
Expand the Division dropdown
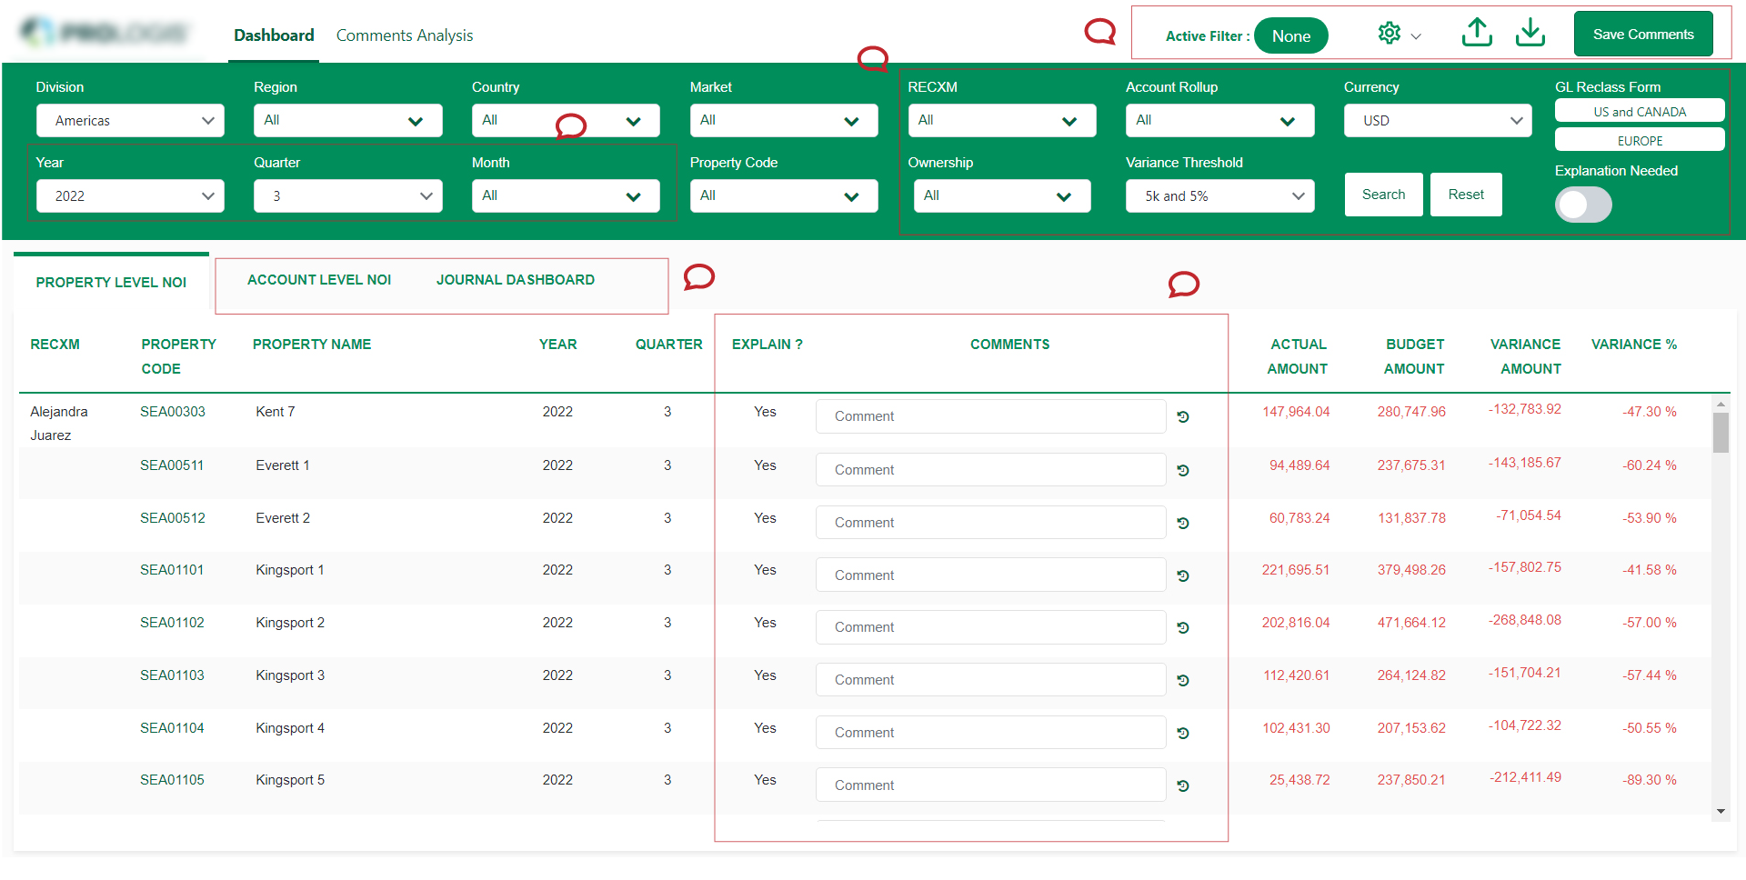130,121
